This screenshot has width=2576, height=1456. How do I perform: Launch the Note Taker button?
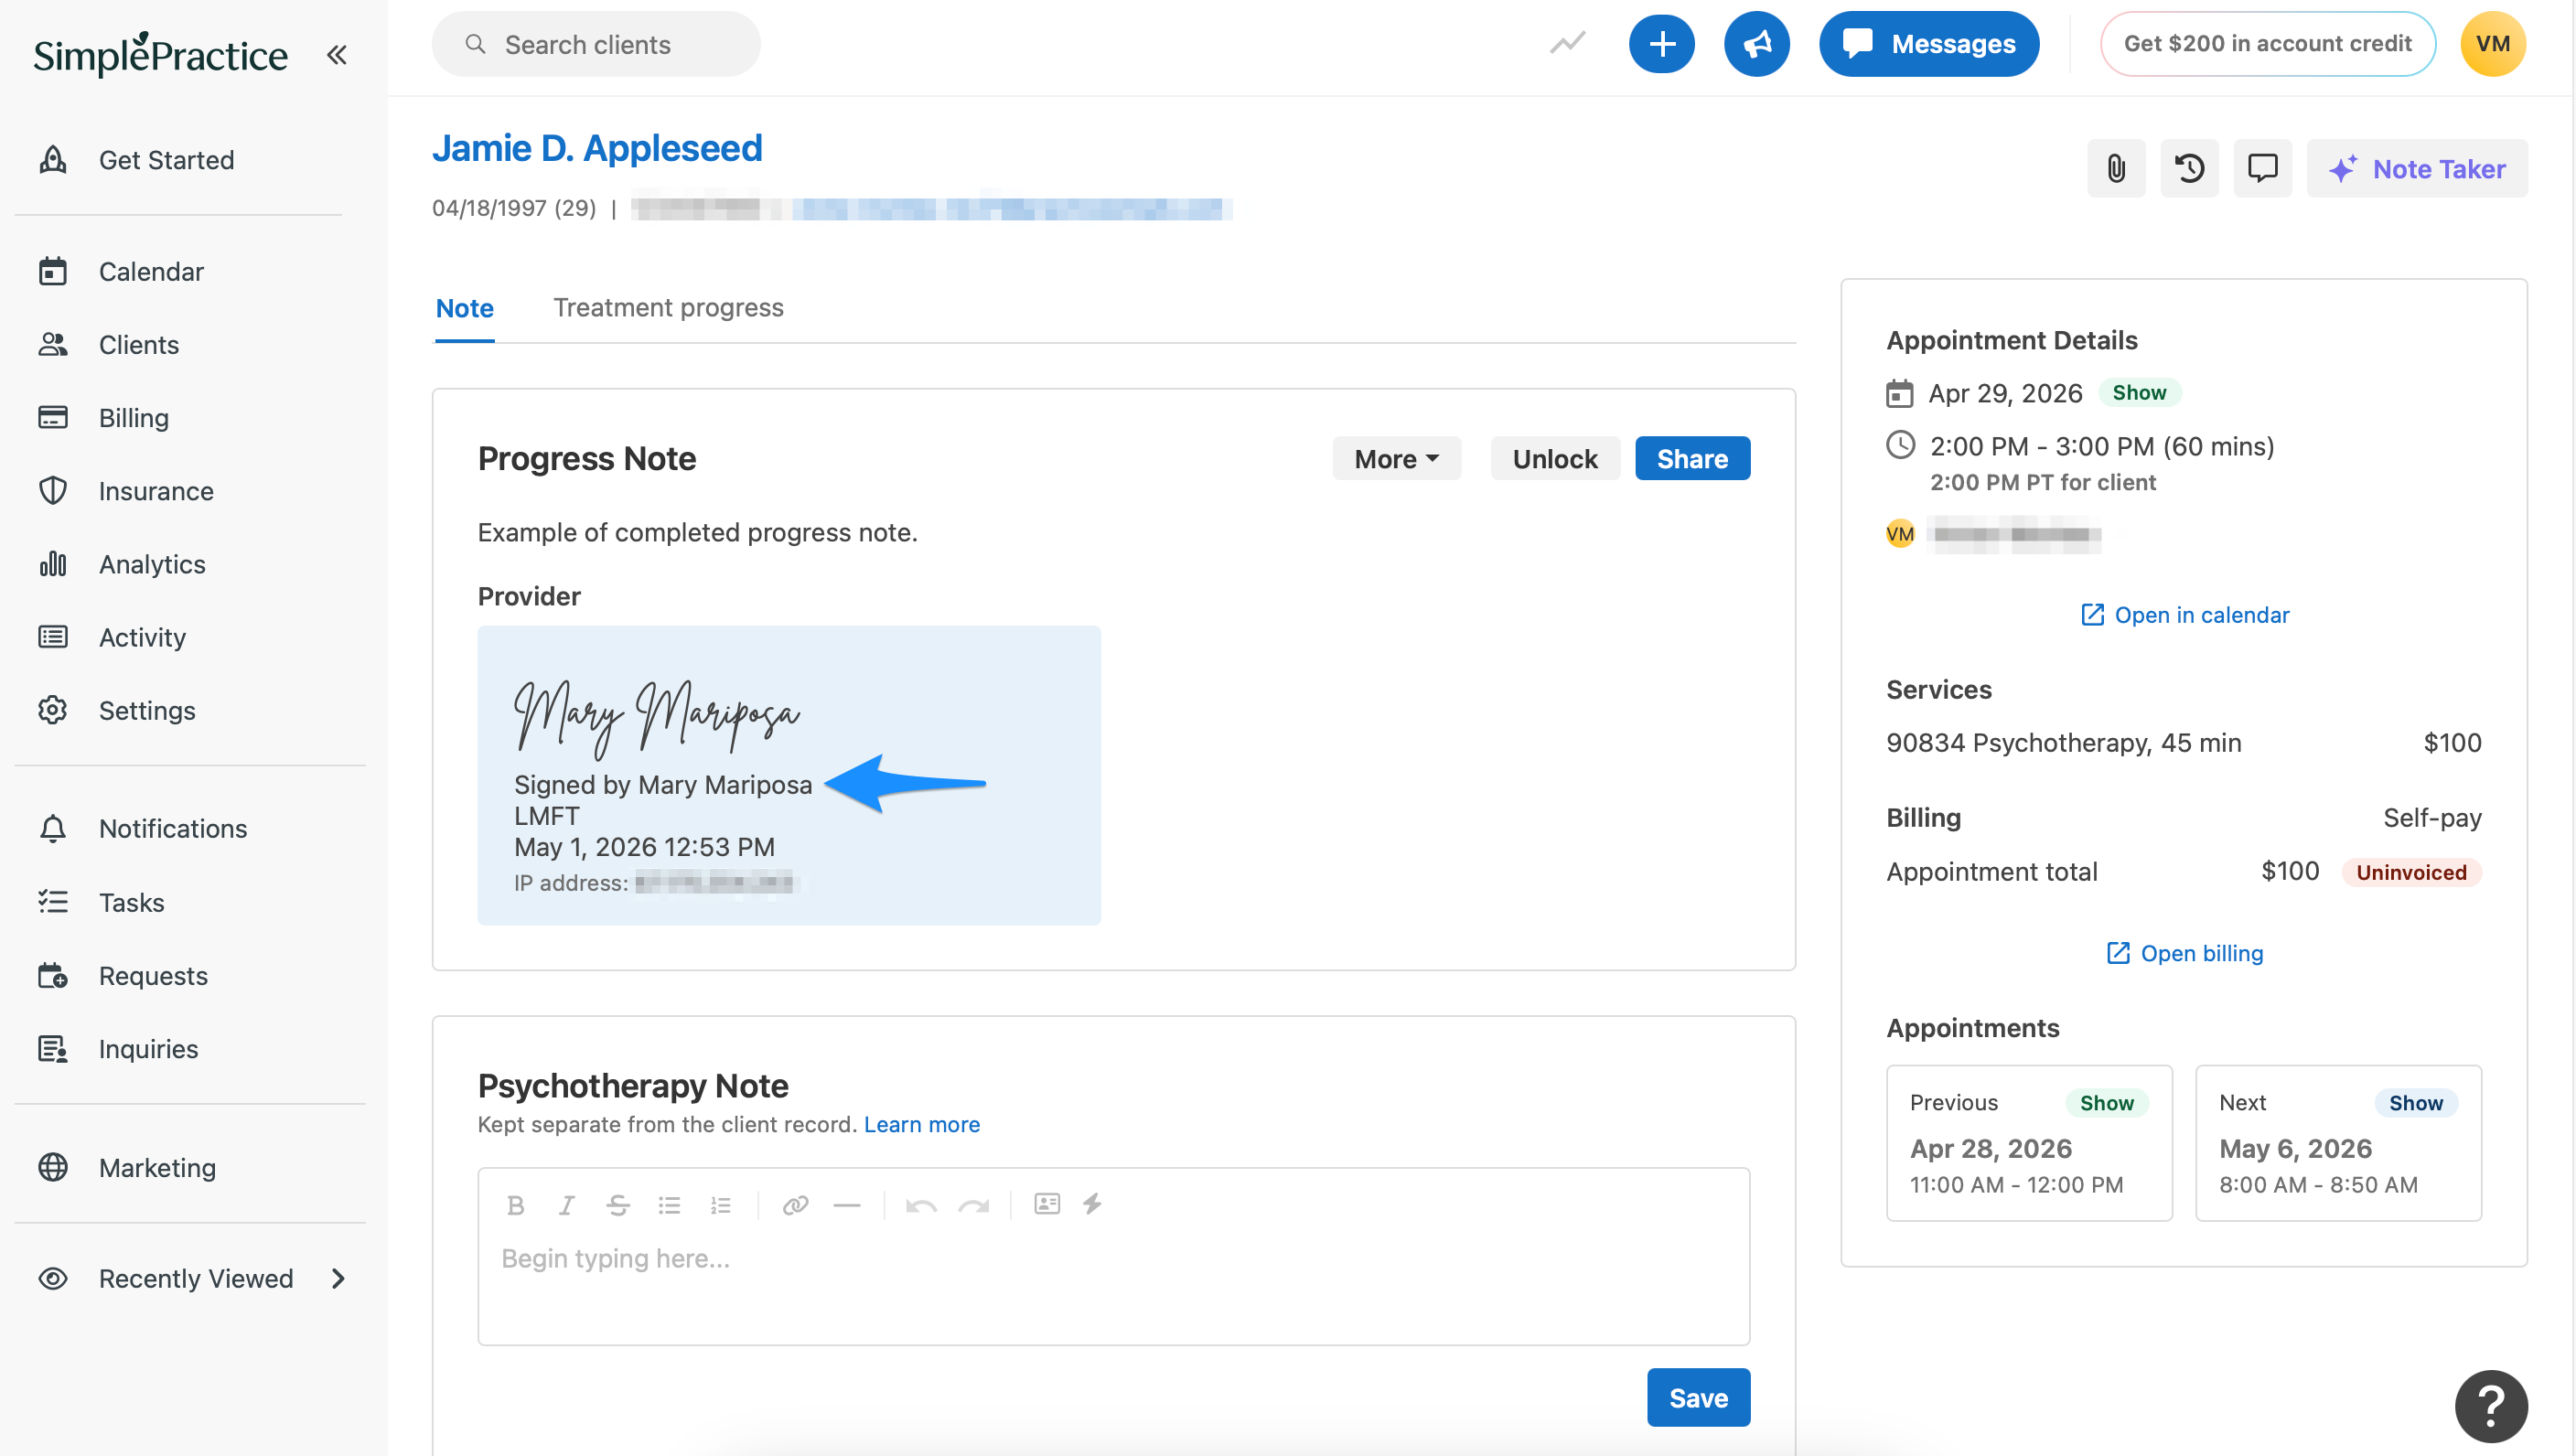pos(2416,168)
